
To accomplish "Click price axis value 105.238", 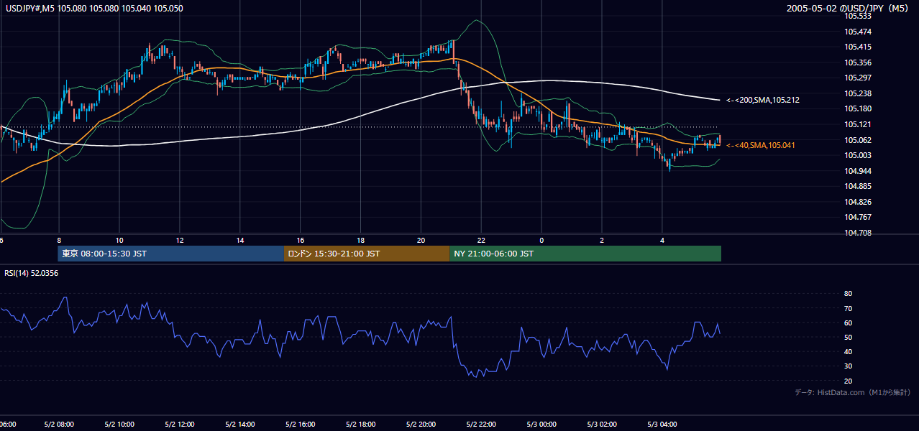I will (x=857, y=93).
